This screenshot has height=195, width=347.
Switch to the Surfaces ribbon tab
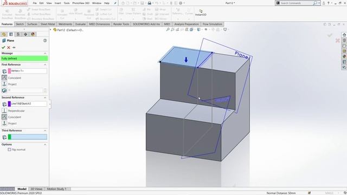tap(32, 24)
